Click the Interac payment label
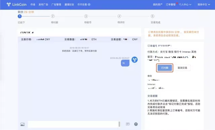Screen dimensions: 215x130 tap(152, 84)
